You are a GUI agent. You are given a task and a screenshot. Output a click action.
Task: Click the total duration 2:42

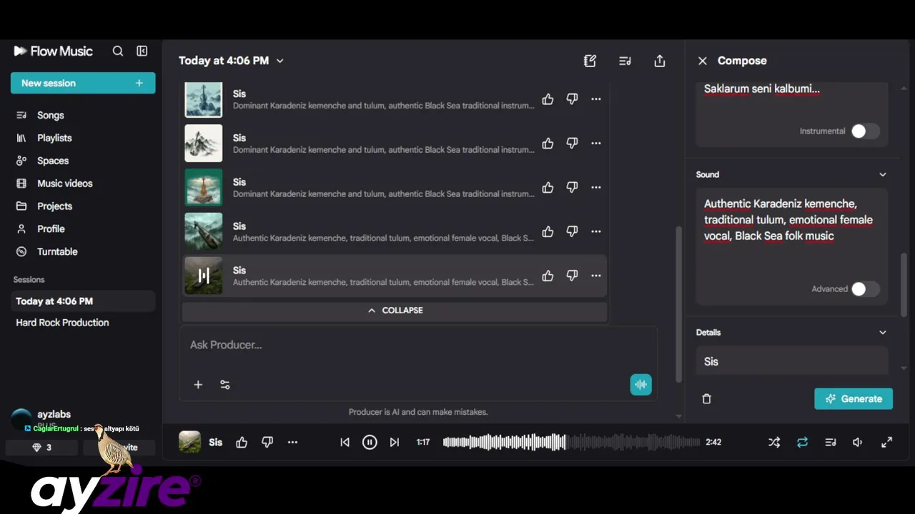click(x=713, y=443)
